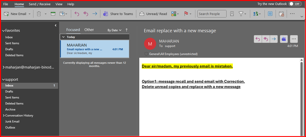Expand the New Email dropdown arrow
Image resolution: width=306 pixels, height=137 pixels.
point(30,14)
